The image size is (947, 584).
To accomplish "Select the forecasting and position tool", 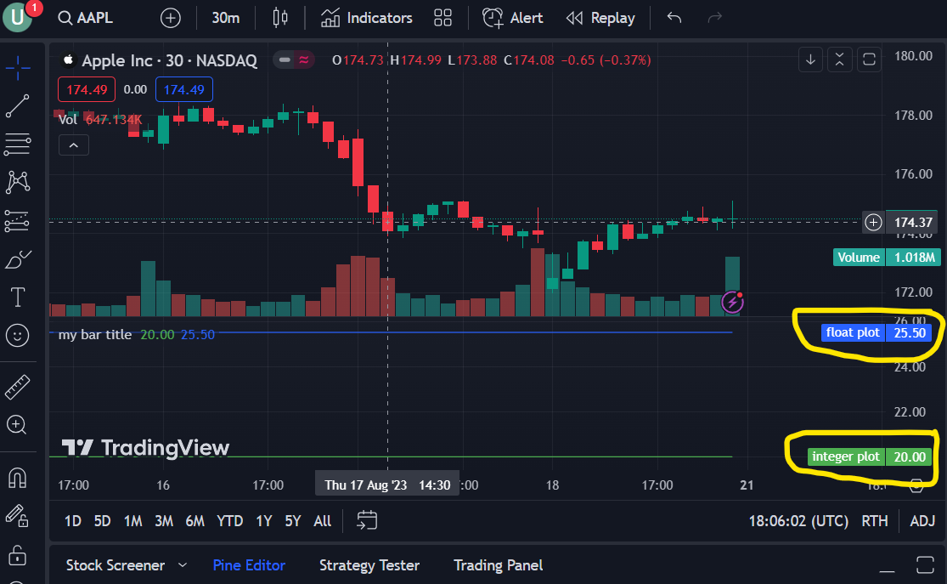I will pyautogui.click(x=18, y=221).
